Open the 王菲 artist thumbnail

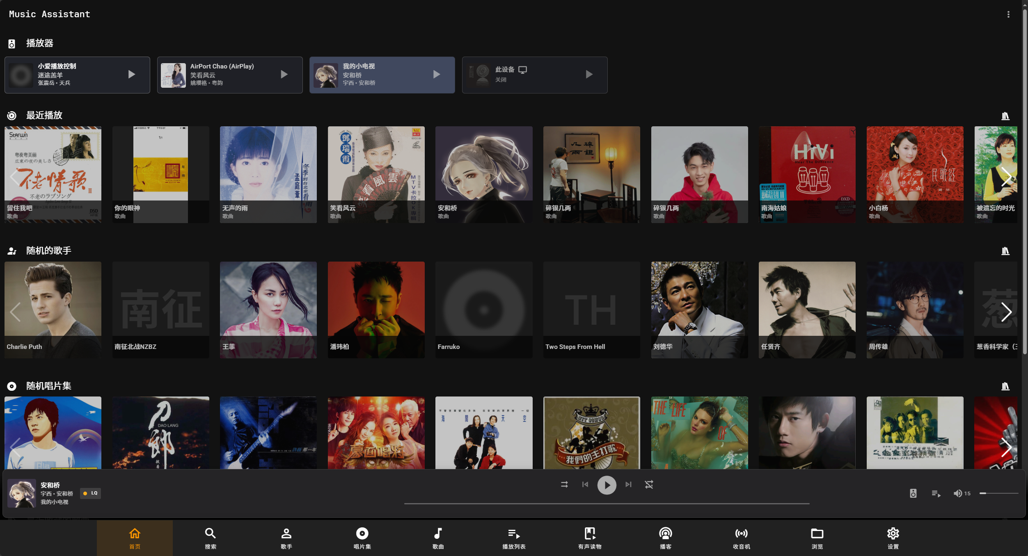click(x=268, y=310)
